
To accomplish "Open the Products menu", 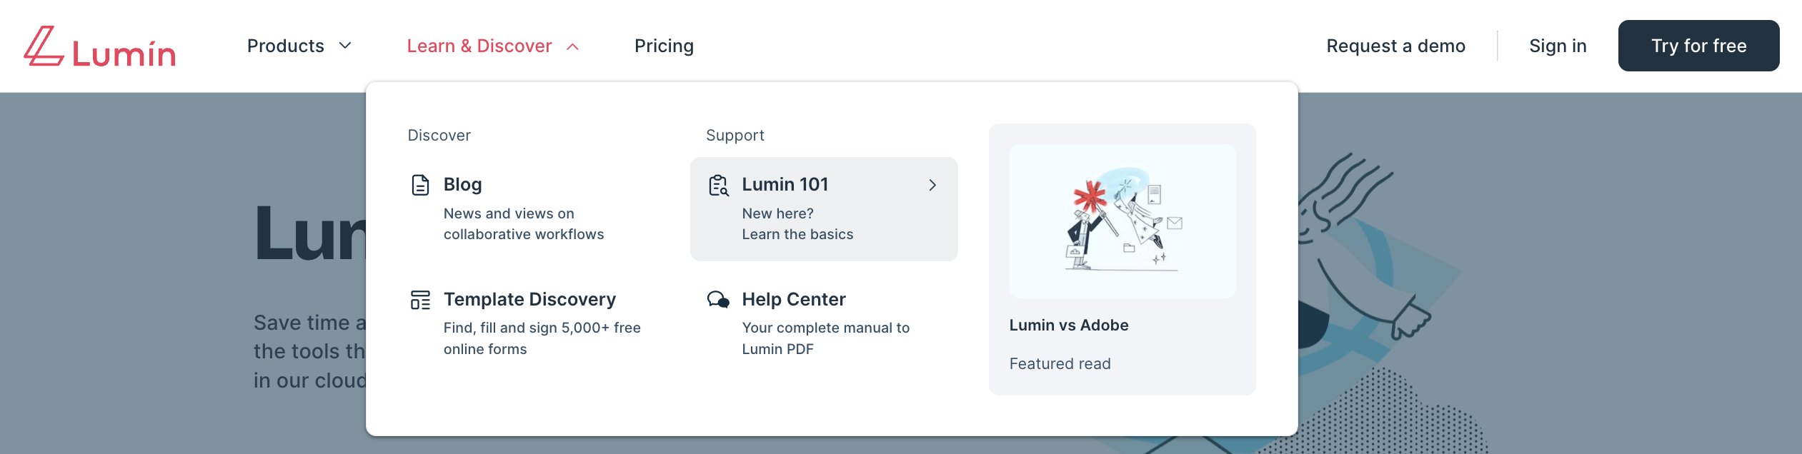I will [300, 46].
